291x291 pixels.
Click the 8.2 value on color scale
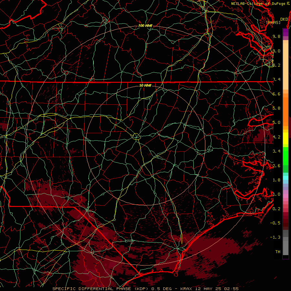[x=276, y=65]
